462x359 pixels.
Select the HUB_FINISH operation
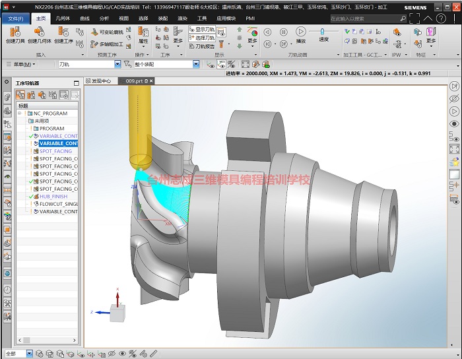(53, 197)
